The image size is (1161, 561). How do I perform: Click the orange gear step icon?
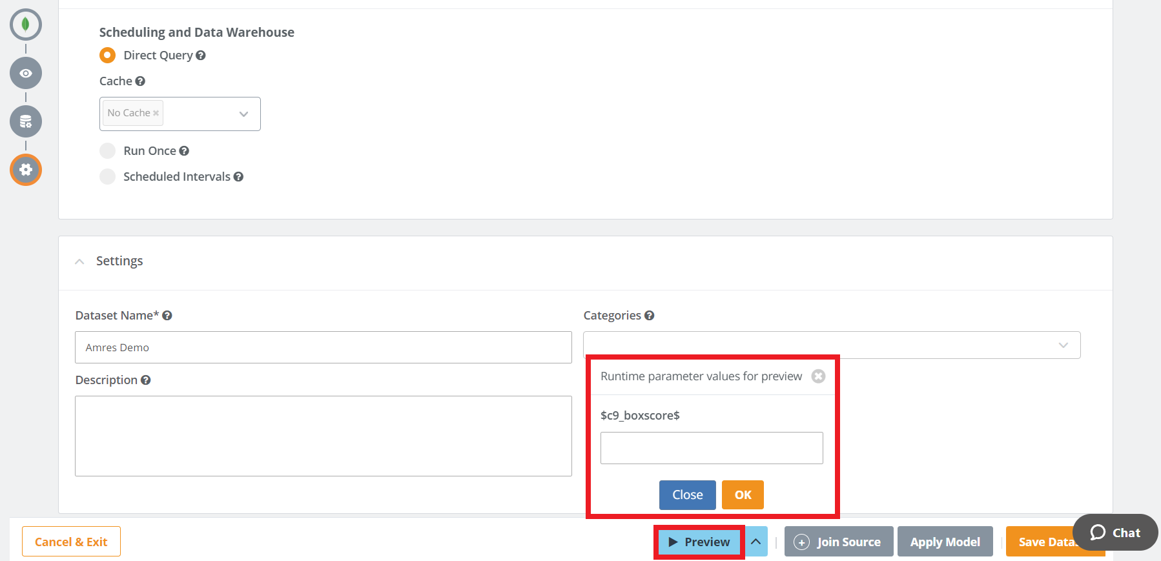26,170
